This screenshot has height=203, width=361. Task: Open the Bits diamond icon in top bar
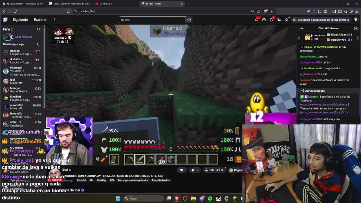287,20
